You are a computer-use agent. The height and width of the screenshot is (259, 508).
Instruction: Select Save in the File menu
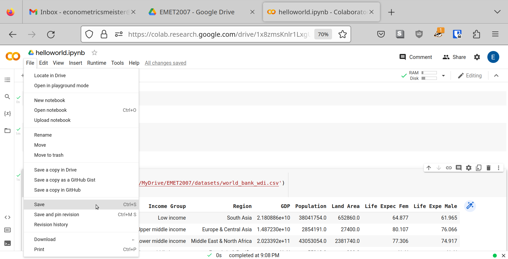(81, 205)
